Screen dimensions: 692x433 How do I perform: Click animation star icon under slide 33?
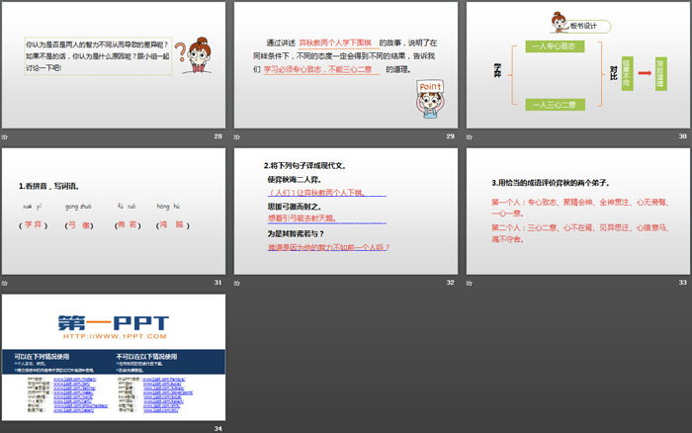[x=470, y=283]
